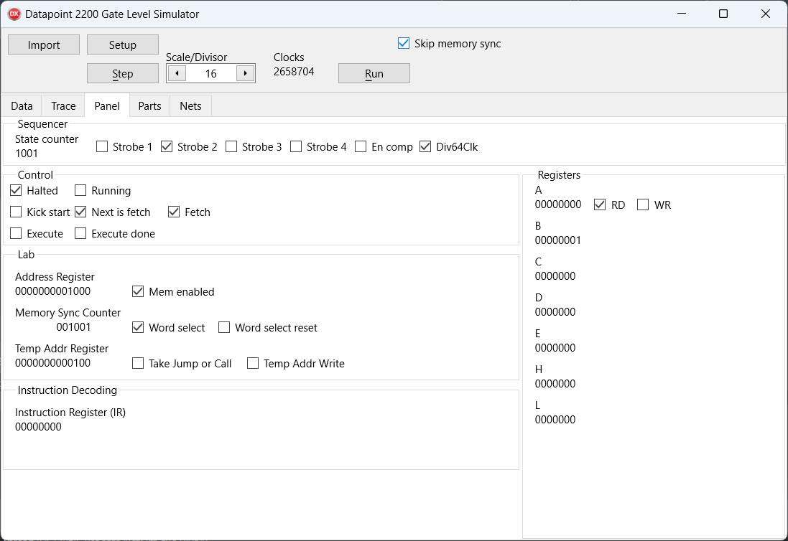The image size is (788, 541).
Task: Click Memory Sync Counter value 001001
Action: [73, 327]
